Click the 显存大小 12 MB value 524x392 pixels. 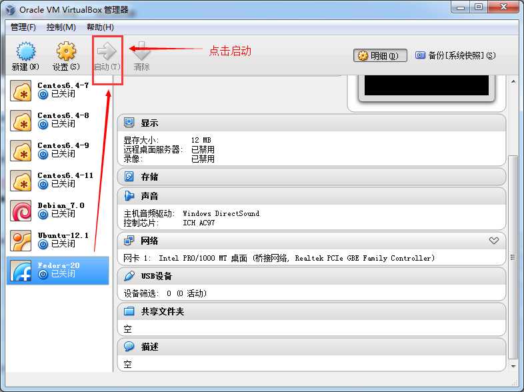point(201,140)
